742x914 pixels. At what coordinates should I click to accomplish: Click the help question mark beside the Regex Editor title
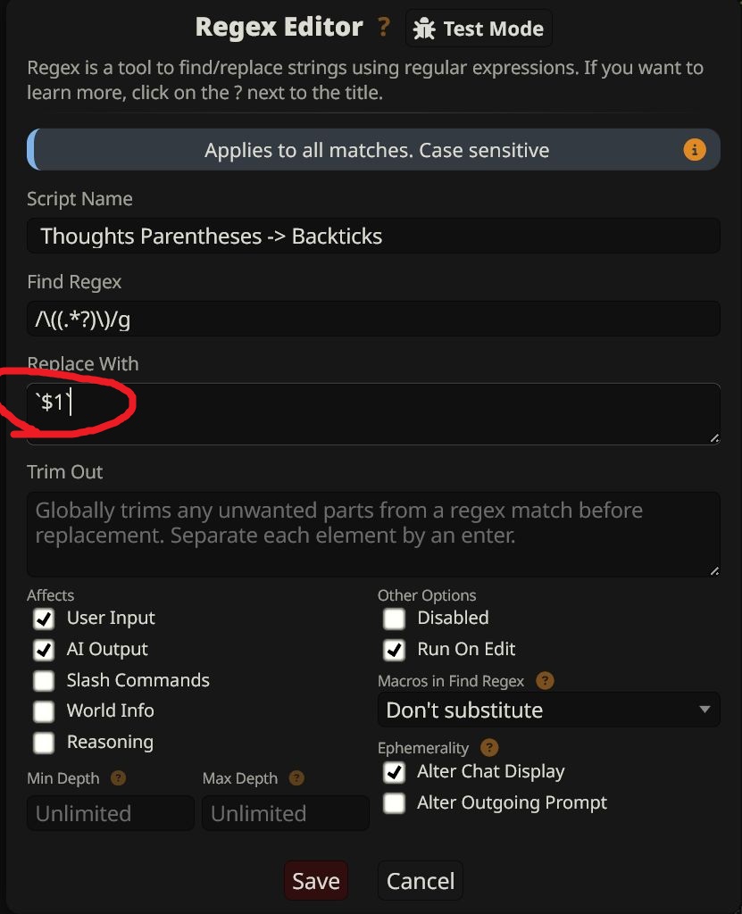point(383,28)
